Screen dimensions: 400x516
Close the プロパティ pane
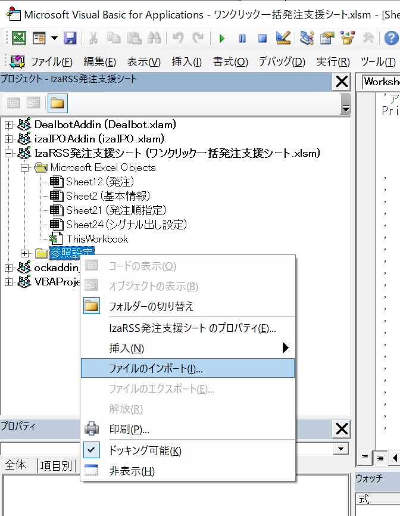click(x=342, y=429)
